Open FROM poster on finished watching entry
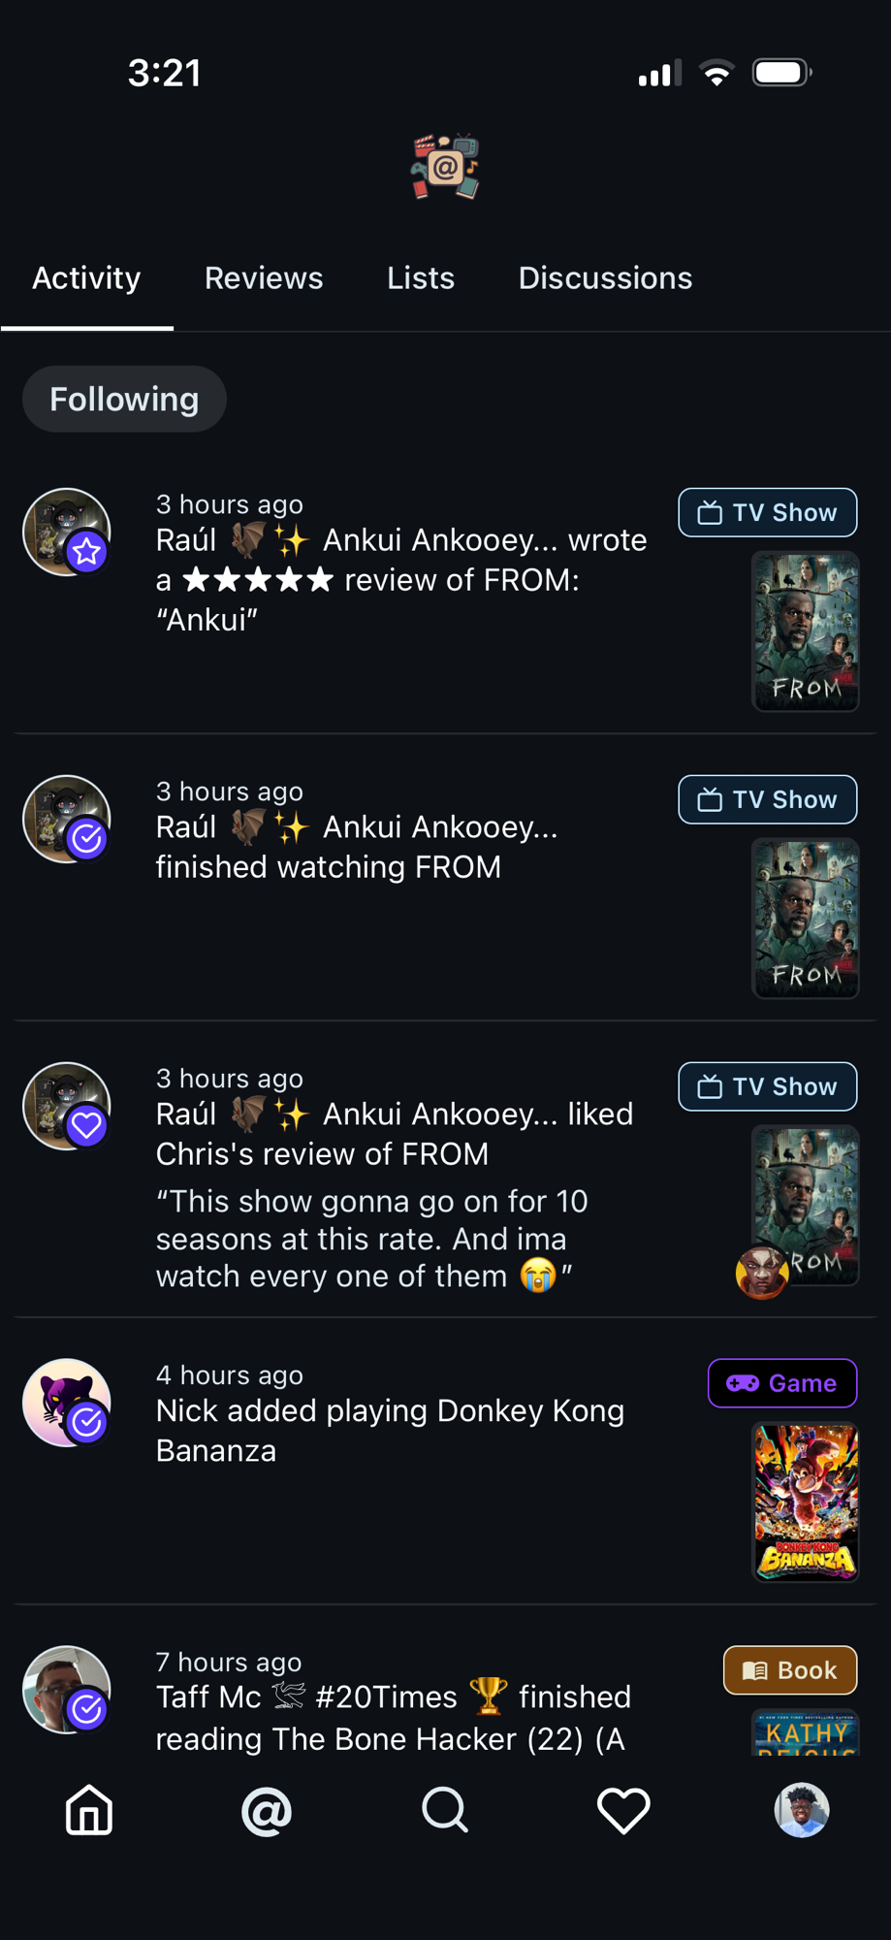Image resolution: width=891 pixels, height=1940 pixels. pos(806,918)
